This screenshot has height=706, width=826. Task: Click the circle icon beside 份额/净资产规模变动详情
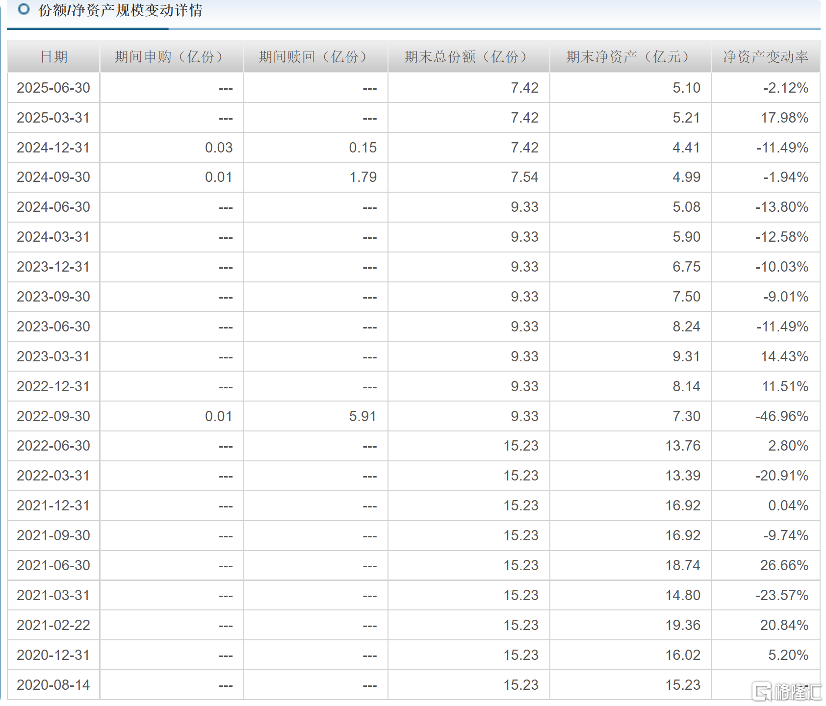(x=24, y=9)
